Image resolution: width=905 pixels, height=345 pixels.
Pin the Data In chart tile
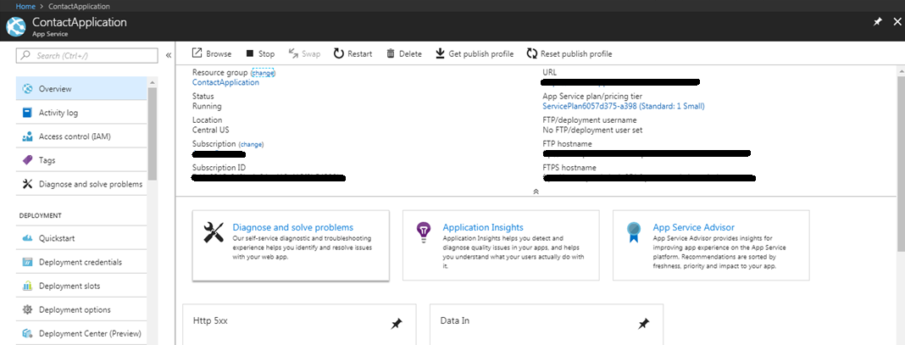click(x=643, y=324)
